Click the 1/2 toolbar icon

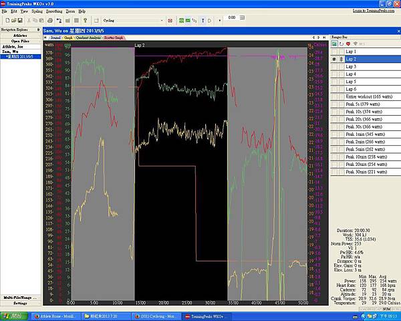pyautogui.click(x=194, y=21)
